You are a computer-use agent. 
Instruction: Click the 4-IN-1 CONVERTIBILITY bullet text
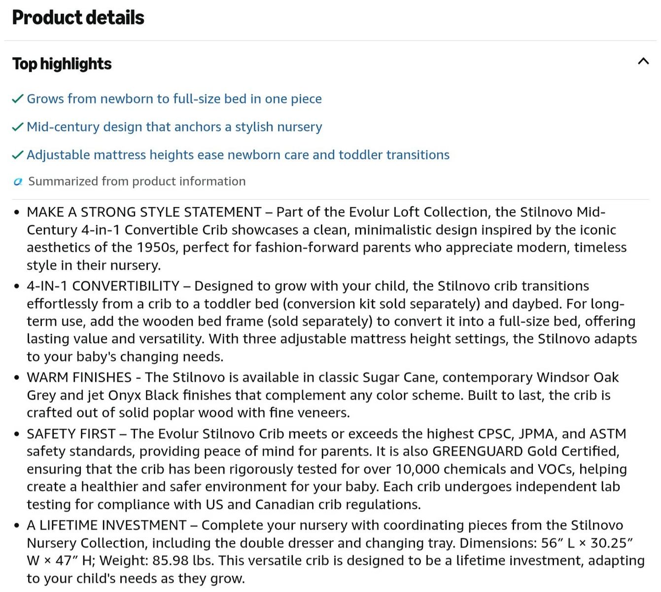[332, 321]
